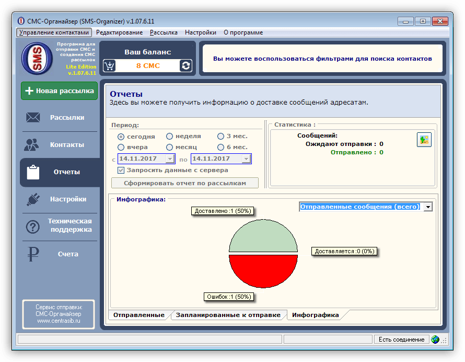Click the envelope icon for Рассылки
This screenshot has height=362, width=465.
33,118
